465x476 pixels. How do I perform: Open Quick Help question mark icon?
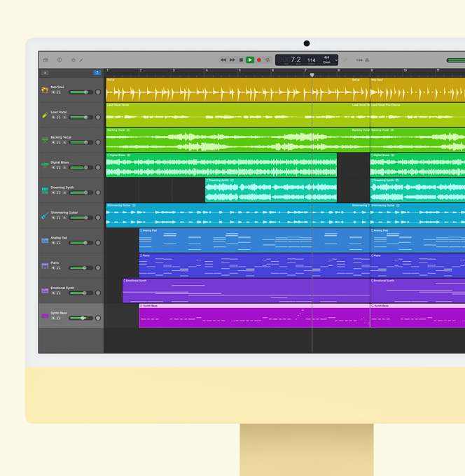pyautogui.click(x=60, y=60)
